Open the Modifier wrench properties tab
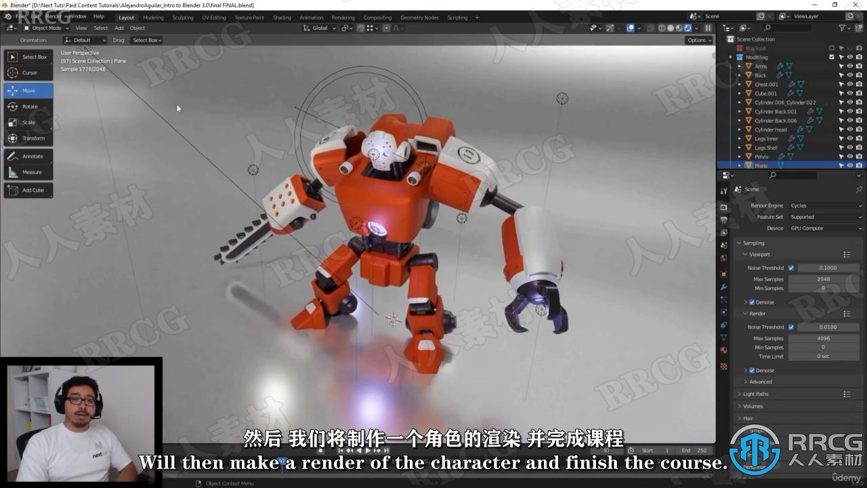Image resolution: width=867 pixels, height=488 pixels. (724, 287)
